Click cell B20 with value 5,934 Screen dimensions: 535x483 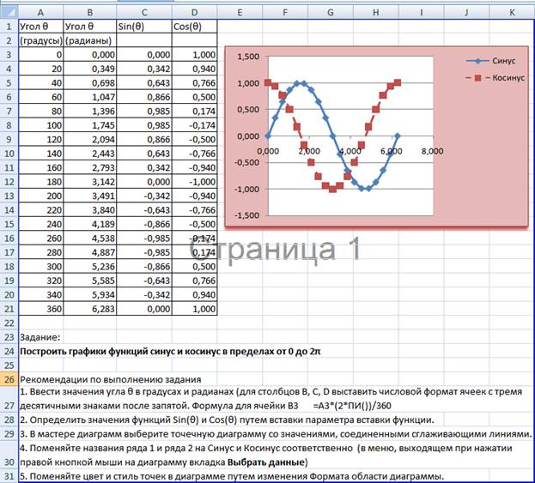click(x=90, y=294)
